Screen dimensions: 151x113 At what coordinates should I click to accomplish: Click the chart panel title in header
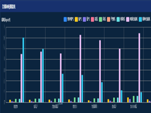9,7
